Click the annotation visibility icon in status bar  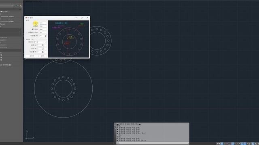coord(253,144)
